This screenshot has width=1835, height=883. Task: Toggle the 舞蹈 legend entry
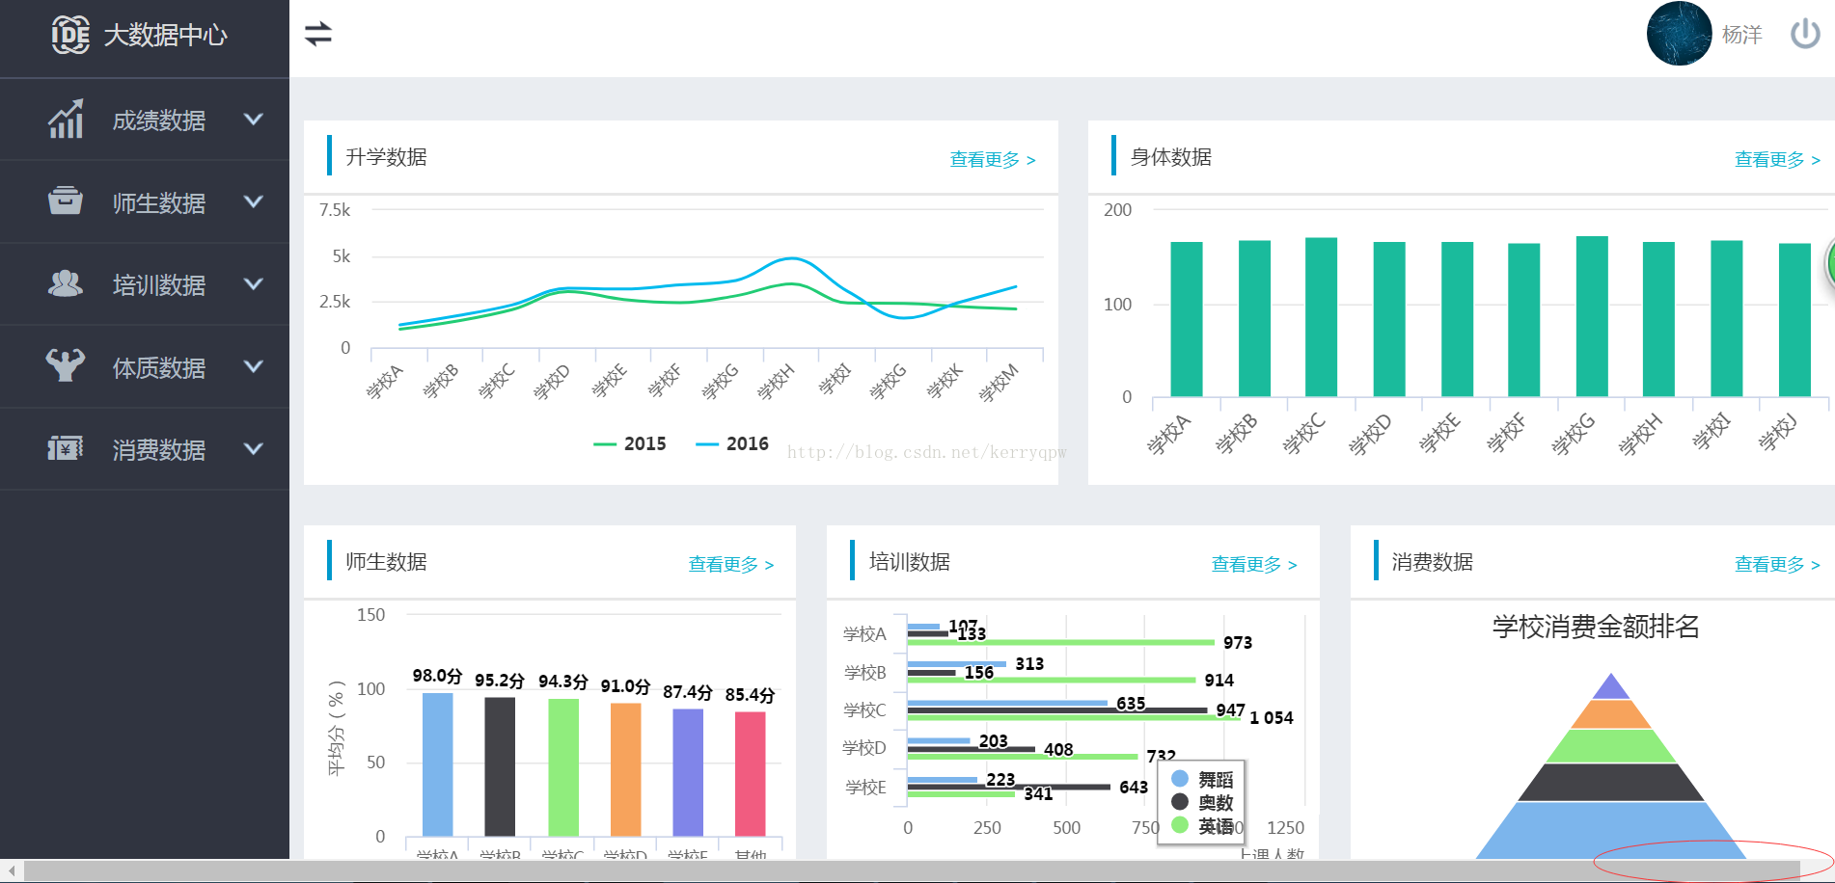1202,779
